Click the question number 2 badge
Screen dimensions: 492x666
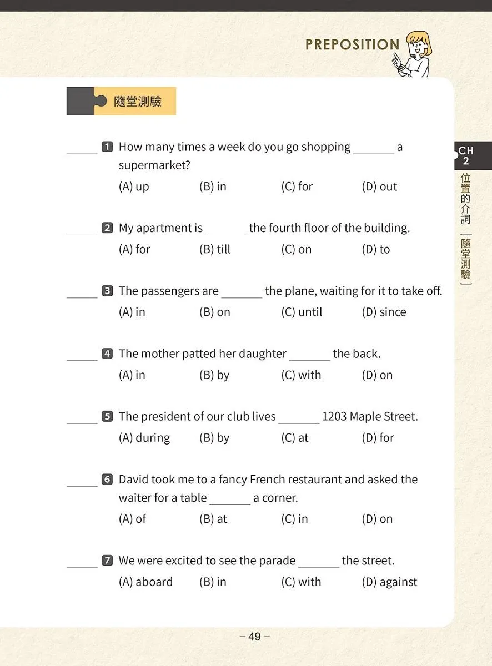(108, 228)
